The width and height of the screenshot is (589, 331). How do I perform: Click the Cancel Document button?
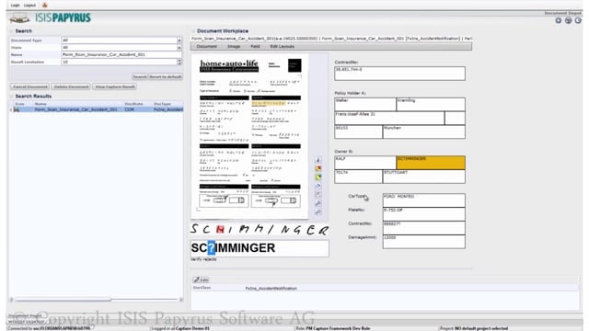click(30, 86)
